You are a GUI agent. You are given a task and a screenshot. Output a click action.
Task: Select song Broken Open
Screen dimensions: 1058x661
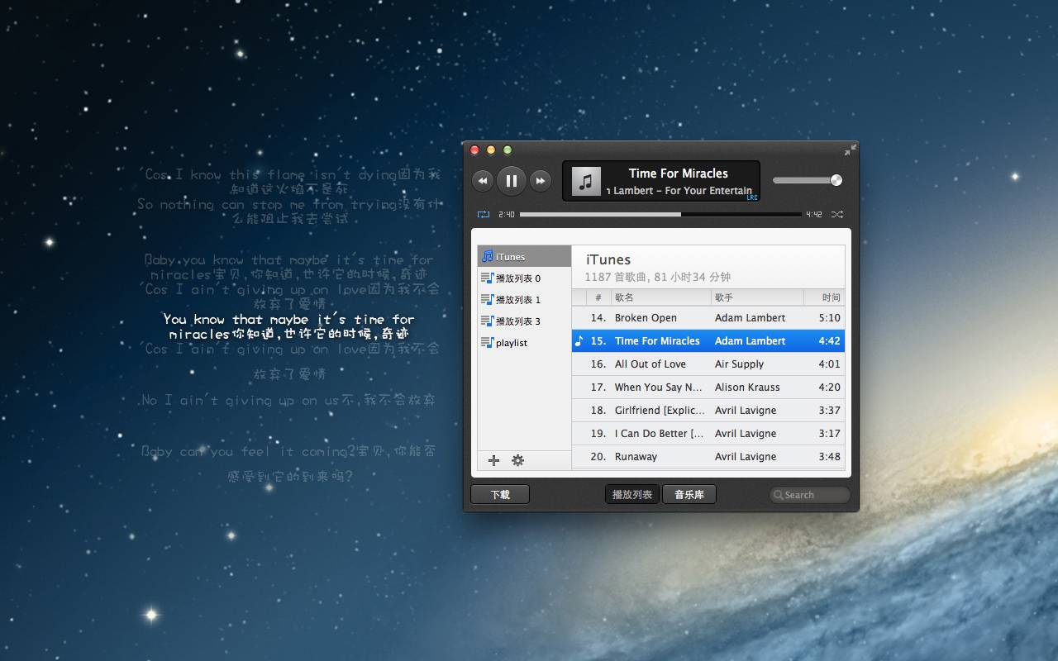(x=708, y=317)
